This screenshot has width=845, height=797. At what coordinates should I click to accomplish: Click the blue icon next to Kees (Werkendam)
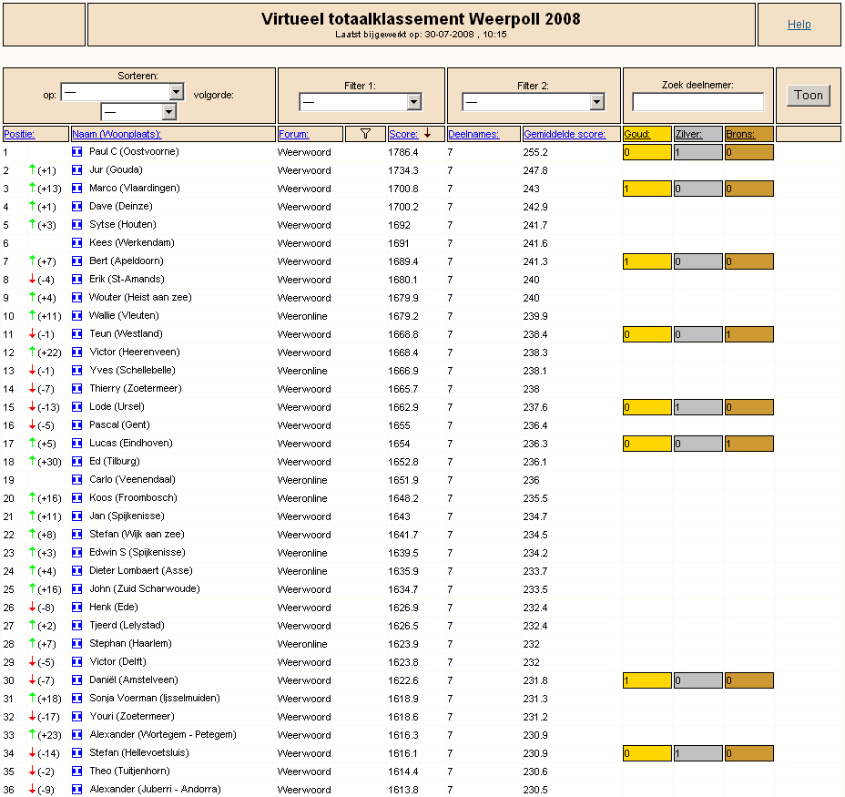(77, 242)
